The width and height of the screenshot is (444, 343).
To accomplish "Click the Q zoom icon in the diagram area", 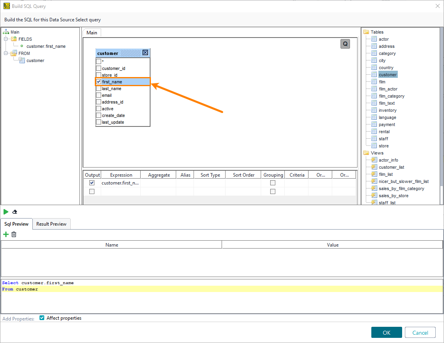I will (x=345, y=44).
